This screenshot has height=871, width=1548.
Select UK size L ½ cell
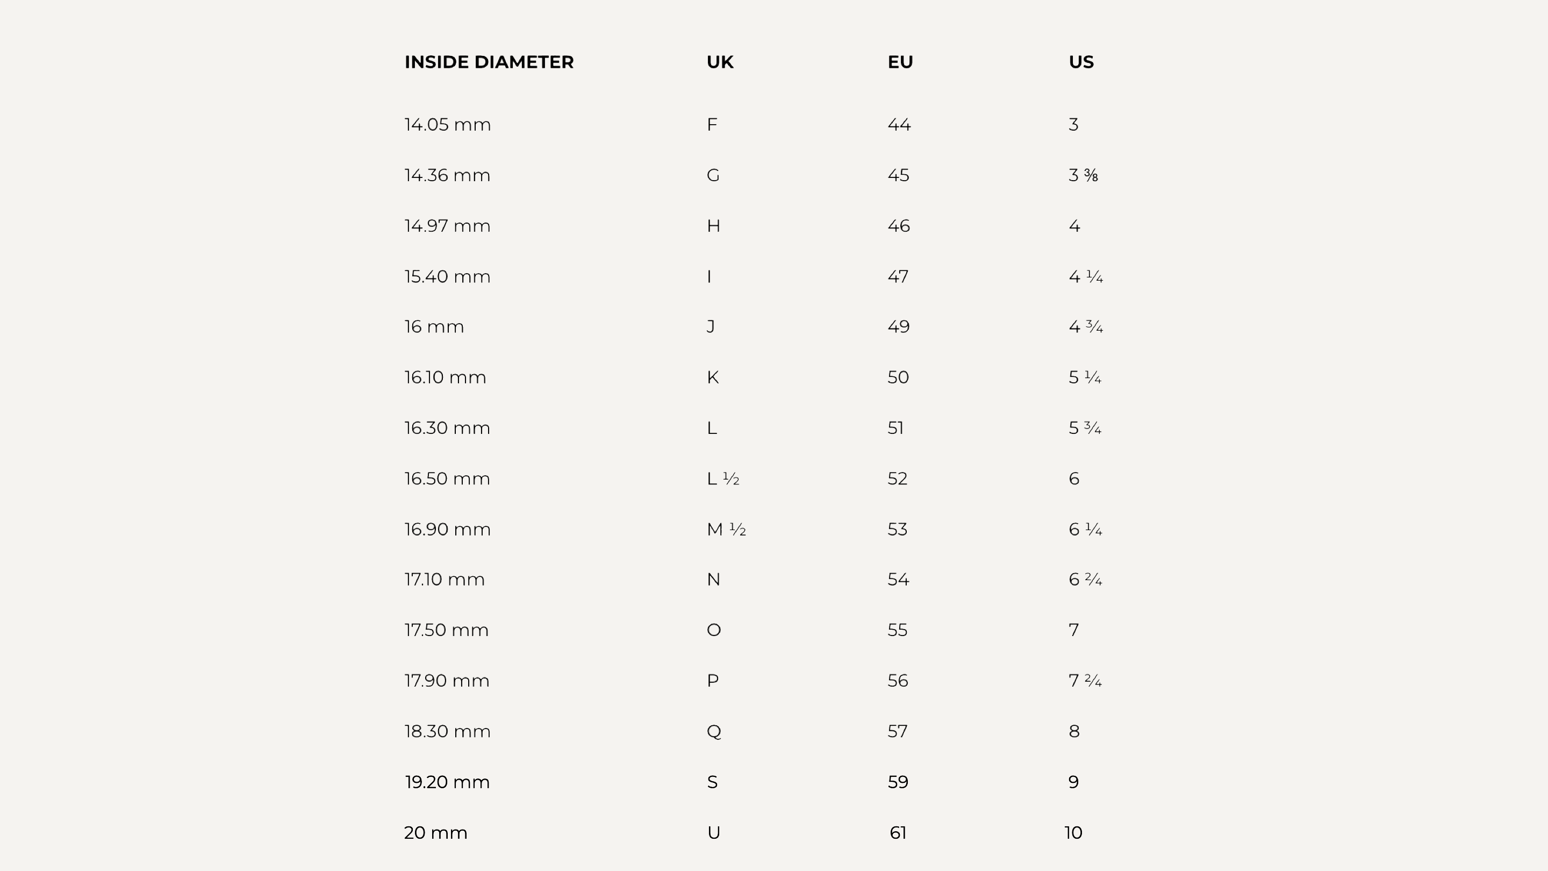pos(722,479)
